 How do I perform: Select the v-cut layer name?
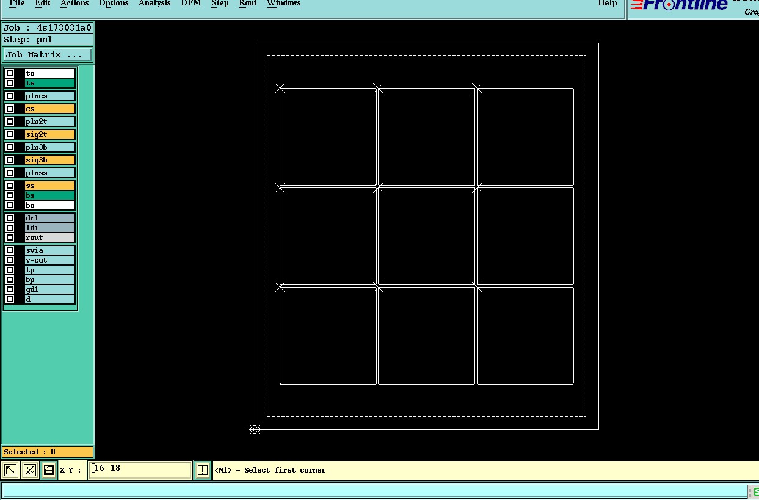pyautogui.click(x=49, y=260)
